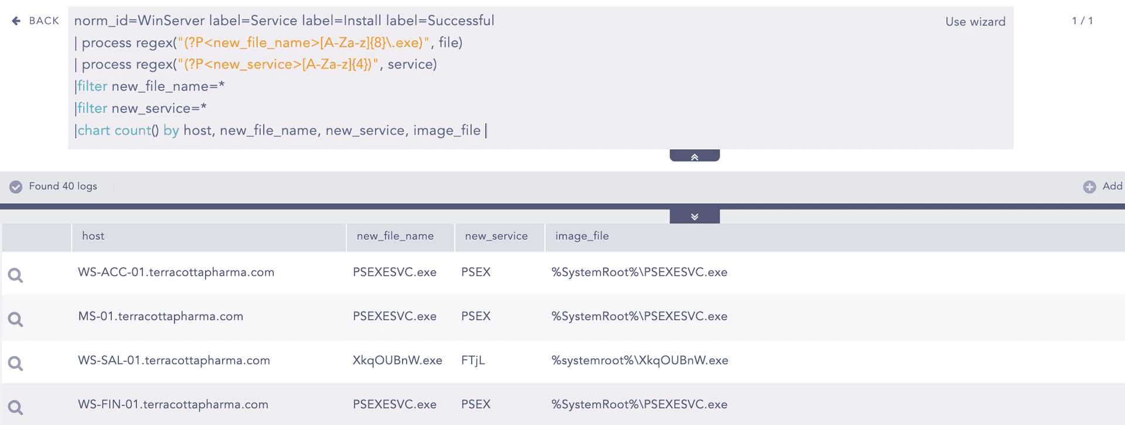Click the back arrow icon
The height and width of the screenshot is (425, 1125).
pos(16,21)
